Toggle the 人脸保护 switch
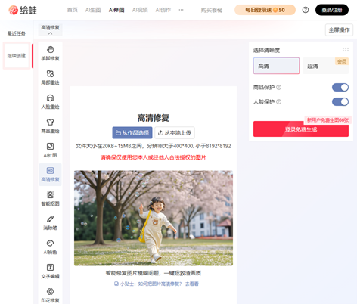 [x=340, y=102]
